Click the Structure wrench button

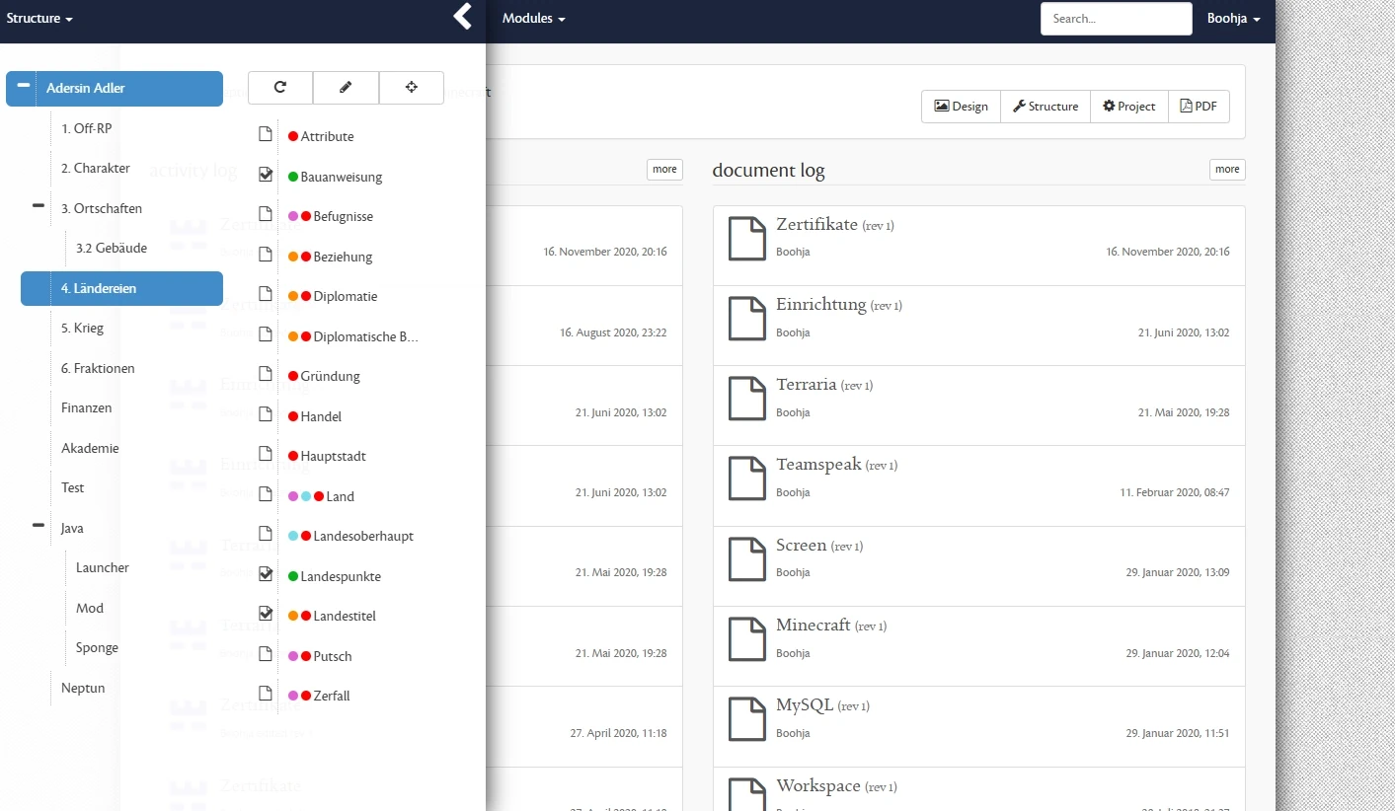click(1046, 107)
